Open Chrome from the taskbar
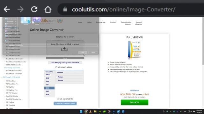Screen dimensions: 204x114 tap(86, 111)
